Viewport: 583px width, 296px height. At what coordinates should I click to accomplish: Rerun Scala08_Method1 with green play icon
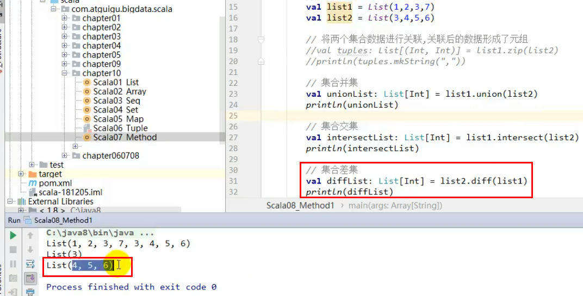[x=13, y=236]
